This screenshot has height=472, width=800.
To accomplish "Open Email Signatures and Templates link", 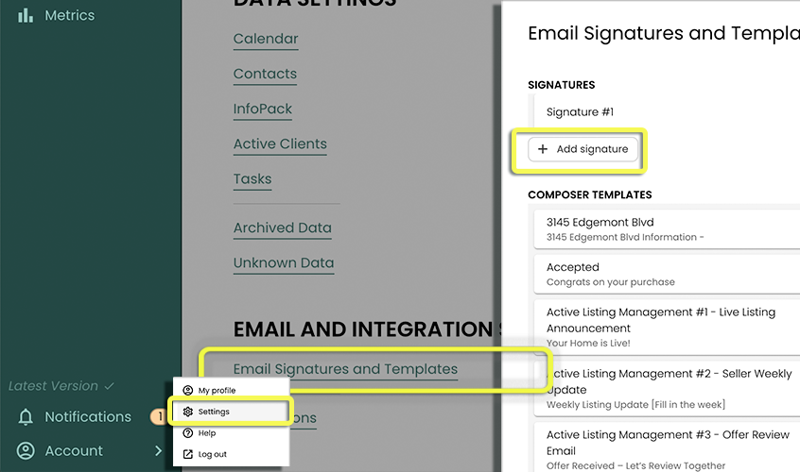I will click(x=345, y=369).
